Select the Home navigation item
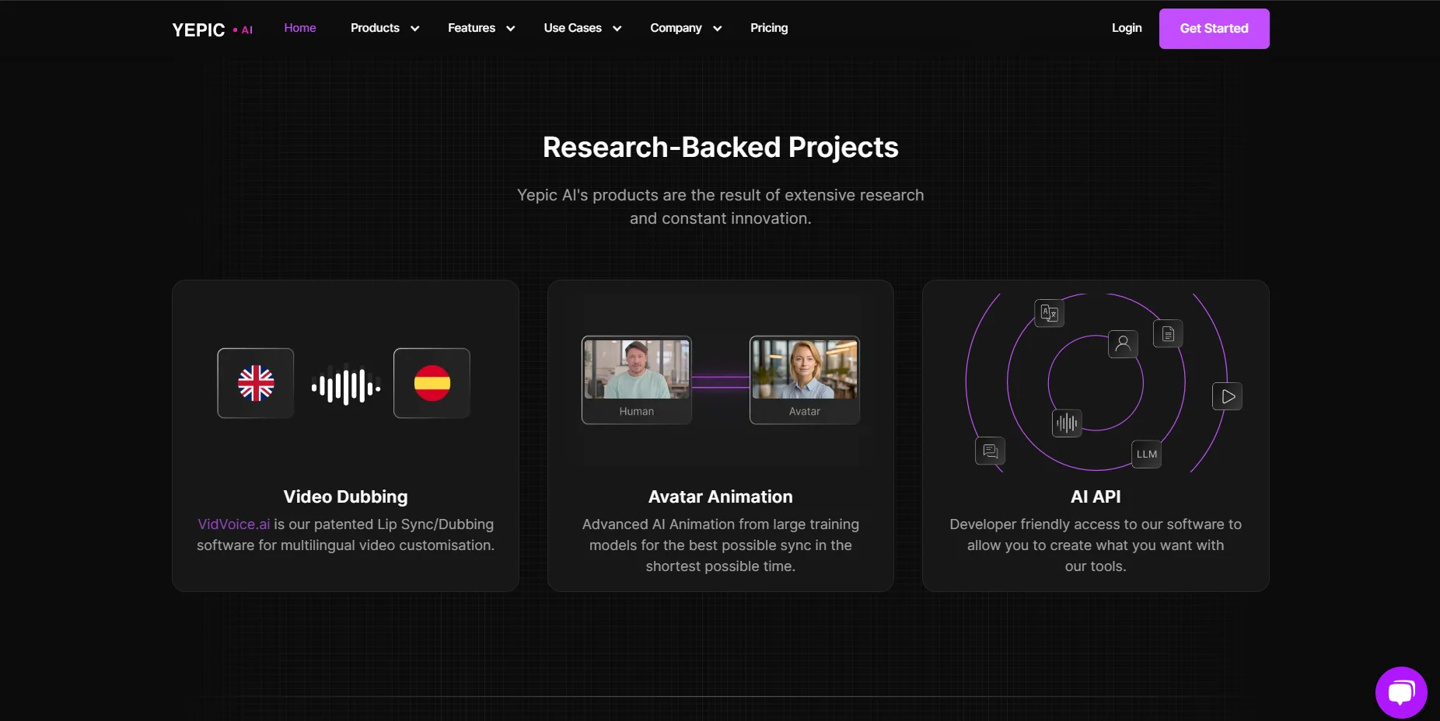This screenshot has width=1440, height=721. point(300,27)
